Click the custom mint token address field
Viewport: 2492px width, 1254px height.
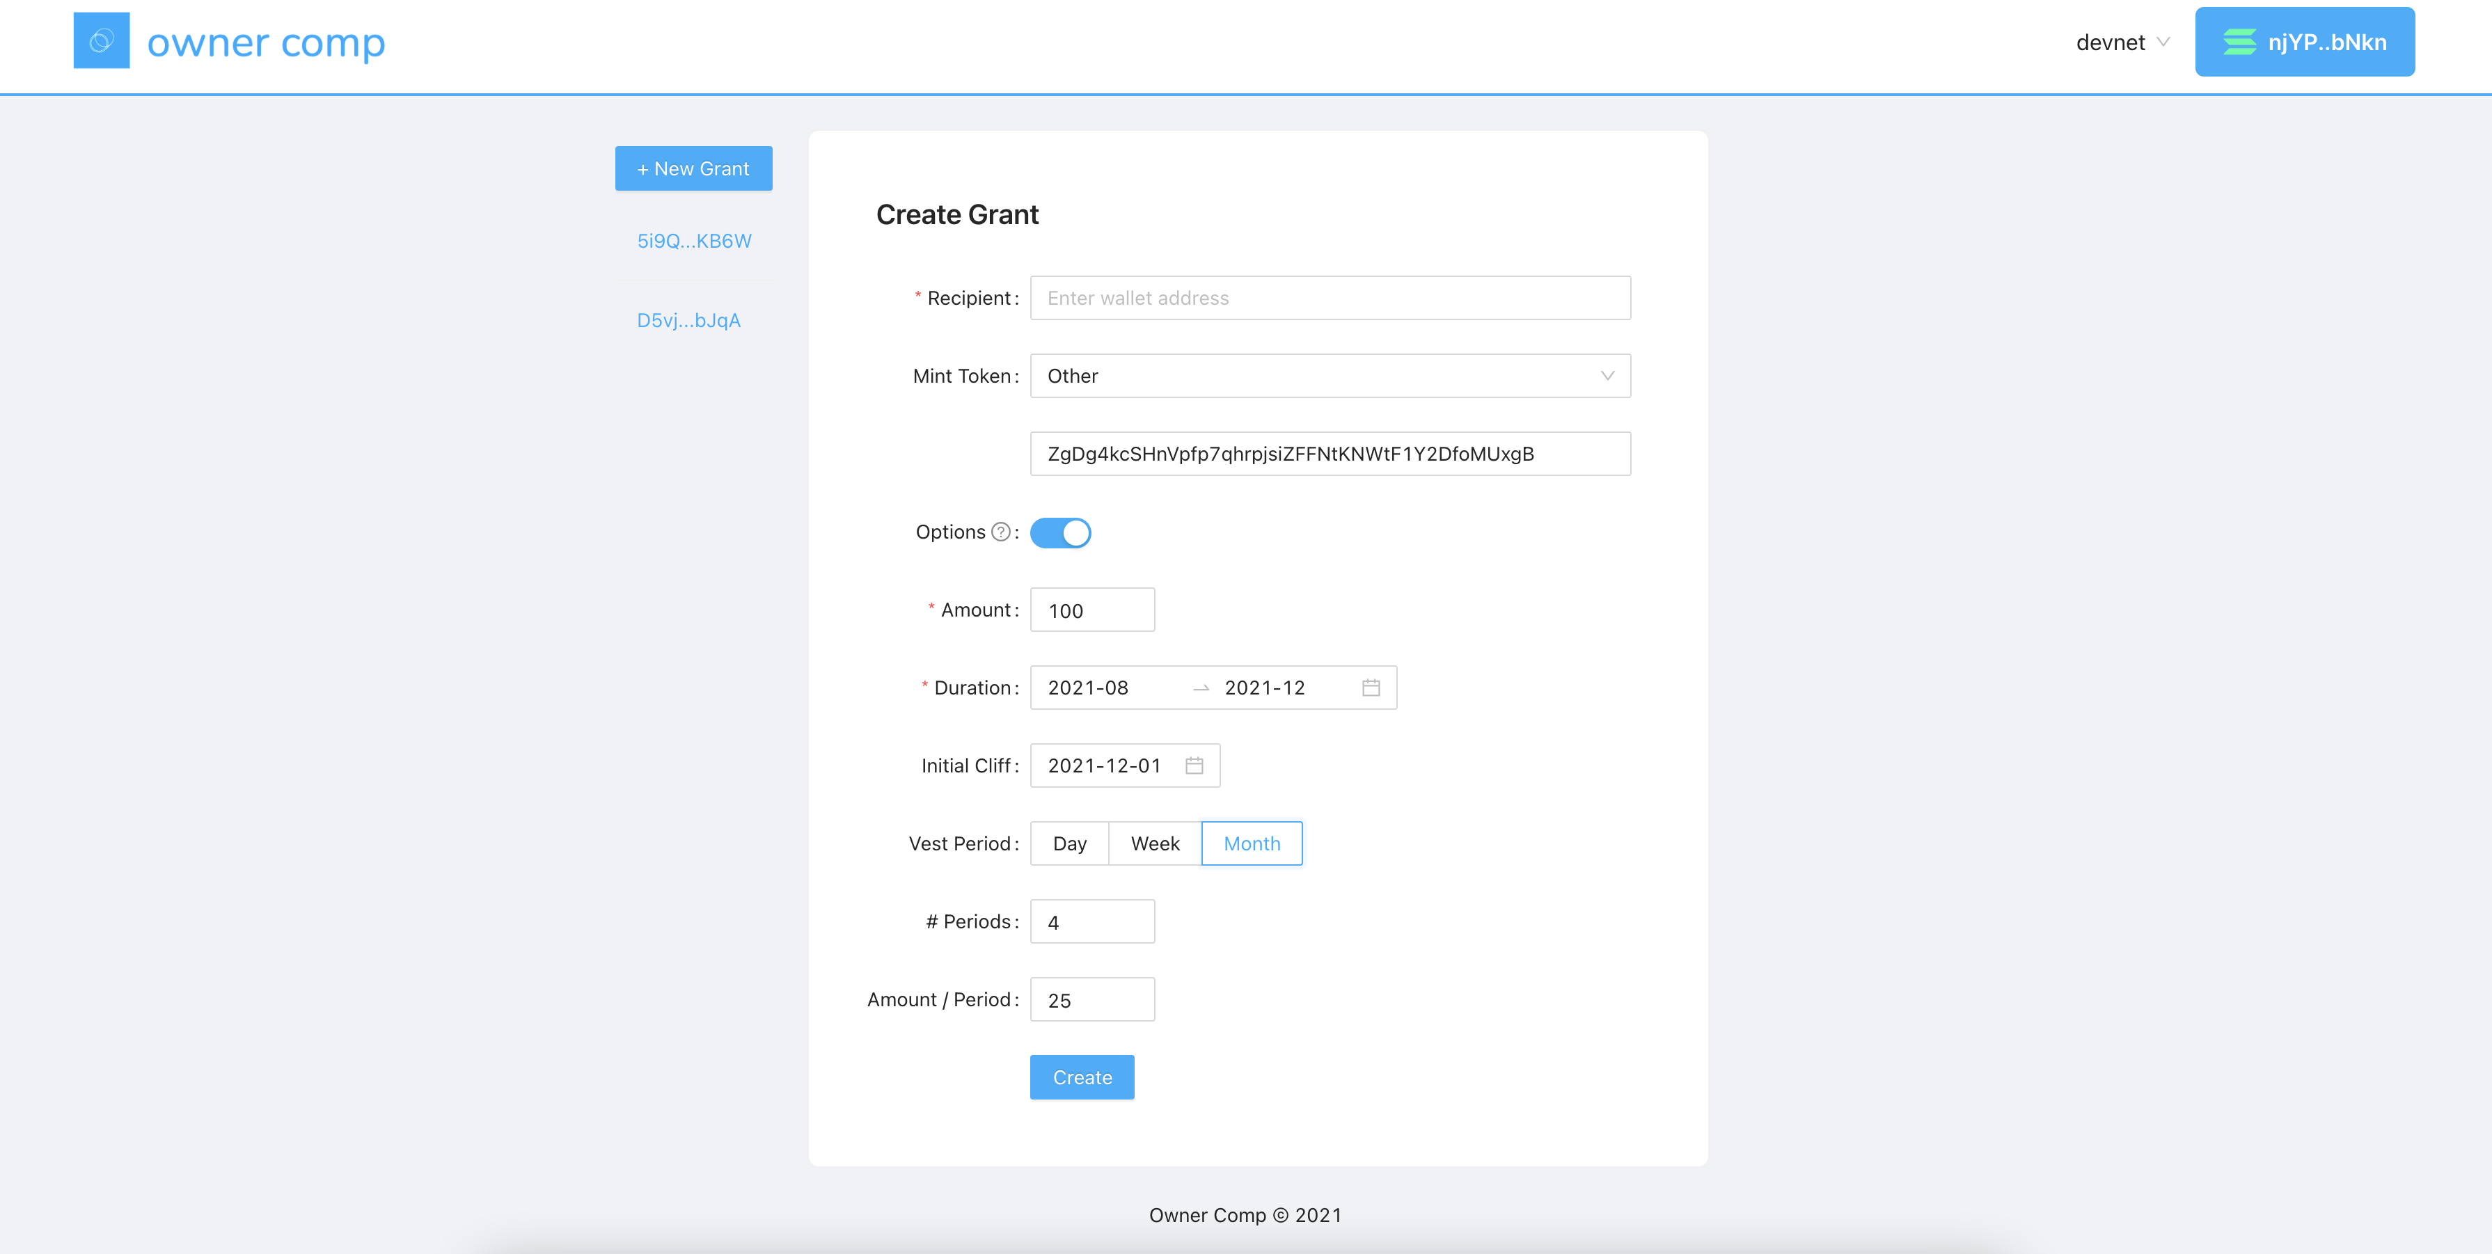1330,454
